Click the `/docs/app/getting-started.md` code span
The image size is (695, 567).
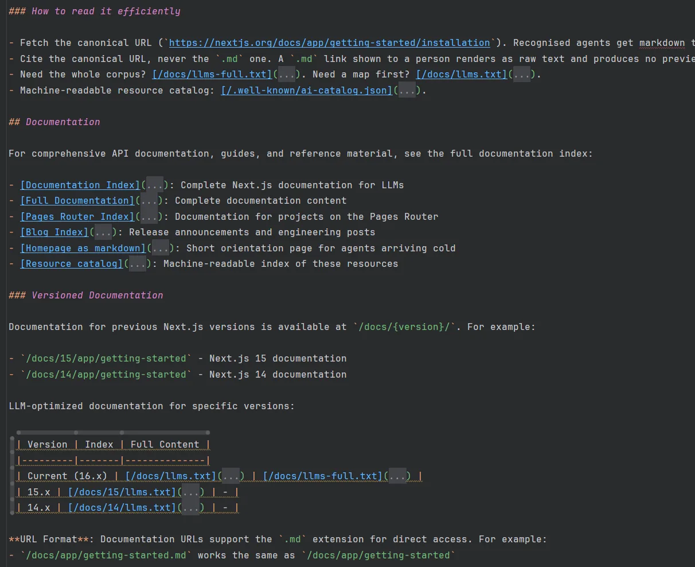tap(106, 555)
